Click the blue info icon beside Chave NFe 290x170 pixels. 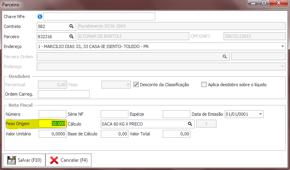pyautogui.click(x=40, y=17)
